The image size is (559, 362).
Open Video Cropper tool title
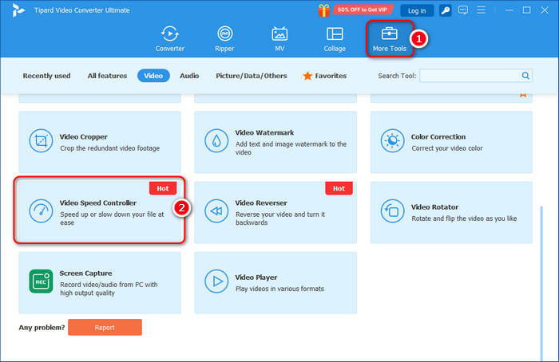(x=83, y=136)
